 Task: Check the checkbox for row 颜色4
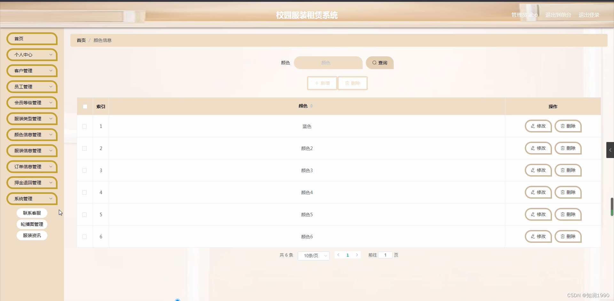84,193
